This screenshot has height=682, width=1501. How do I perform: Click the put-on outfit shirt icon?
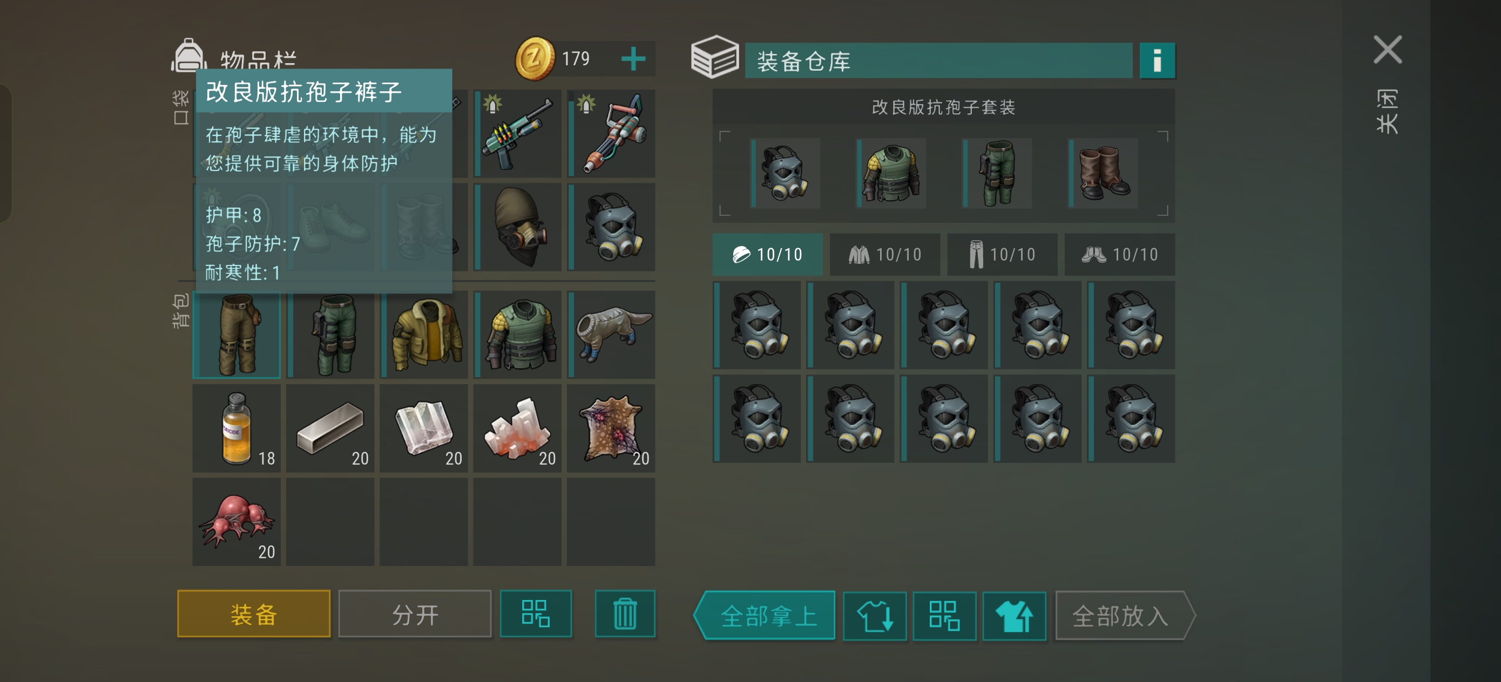tap(1014, 616)
